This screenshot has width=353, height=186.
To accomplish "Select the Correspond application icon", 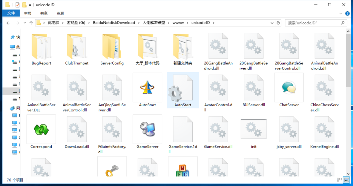I will click(41, 129).
